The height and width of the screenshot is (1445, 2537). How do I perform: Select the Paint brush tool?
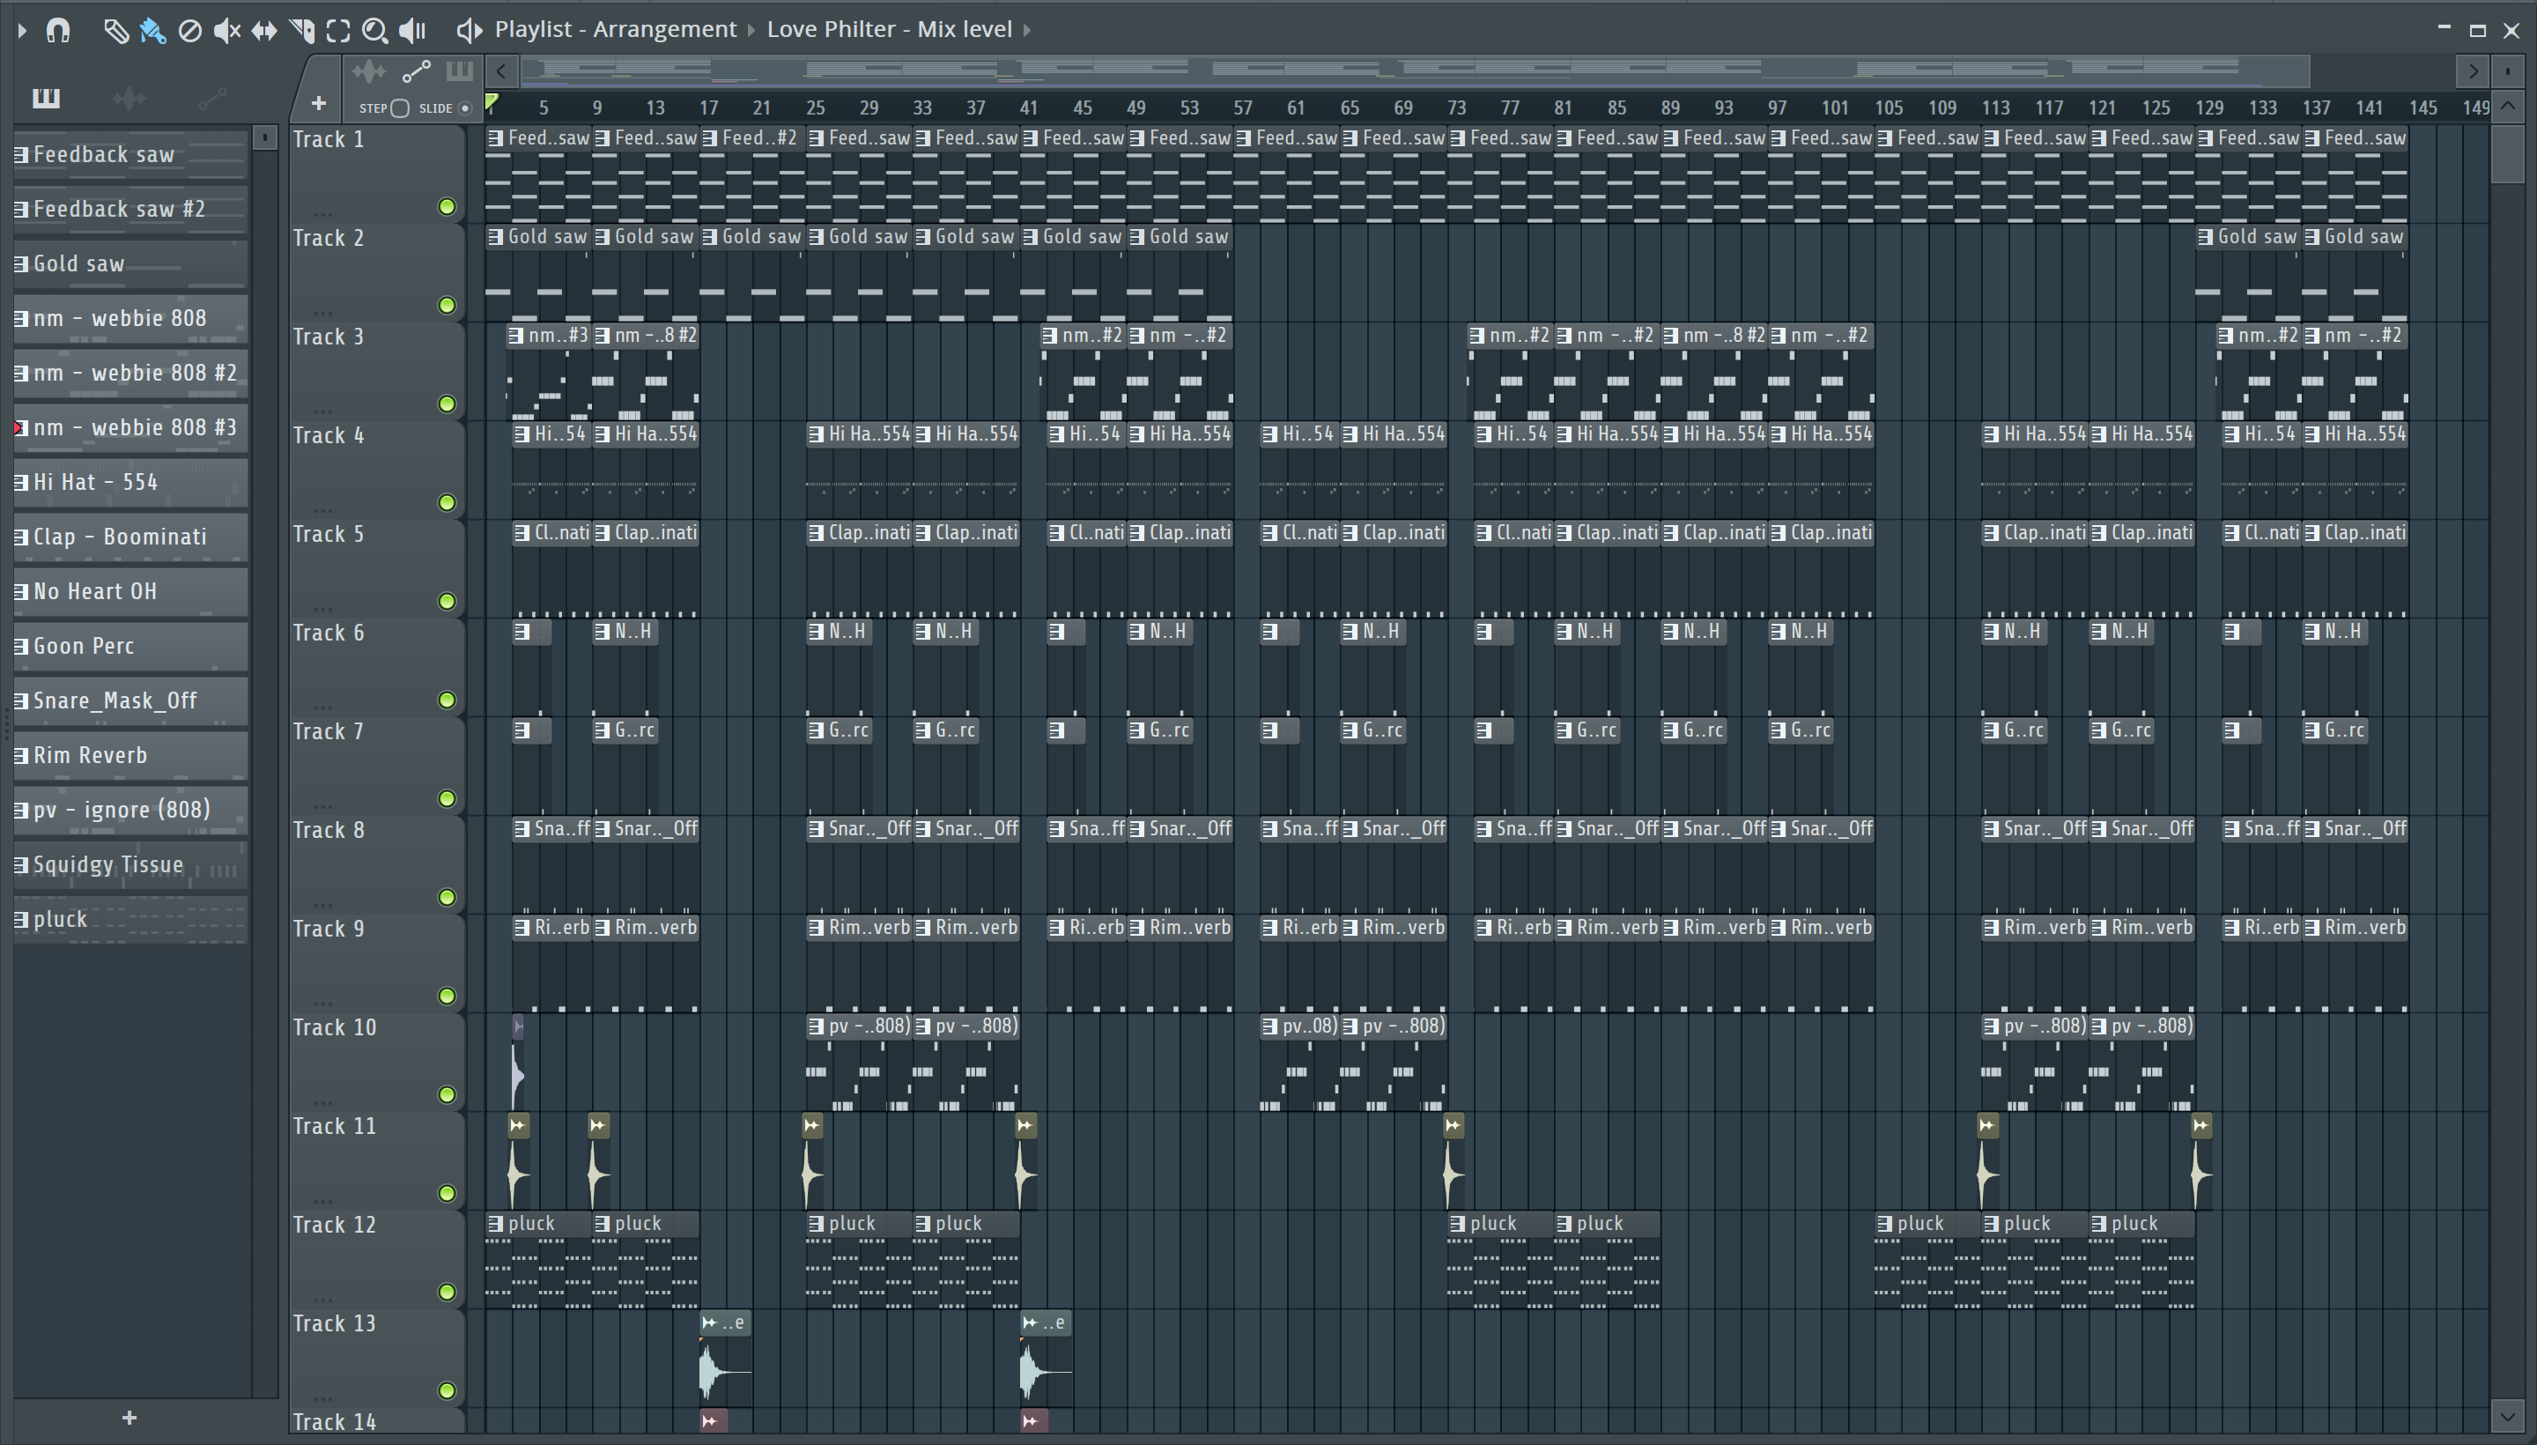click(x=152, y=31)
